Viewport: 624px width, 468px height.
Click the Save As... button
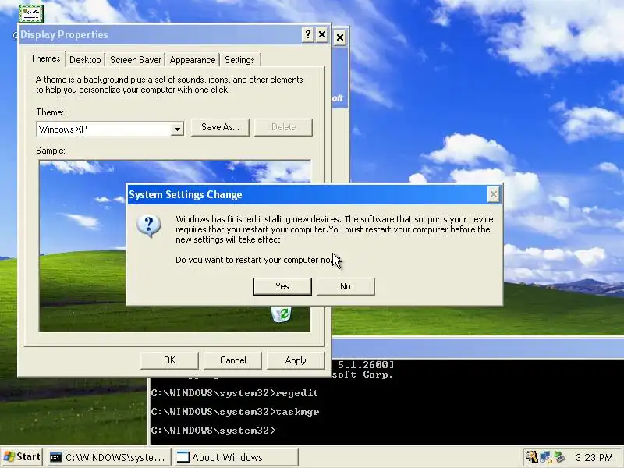point(220,127)
